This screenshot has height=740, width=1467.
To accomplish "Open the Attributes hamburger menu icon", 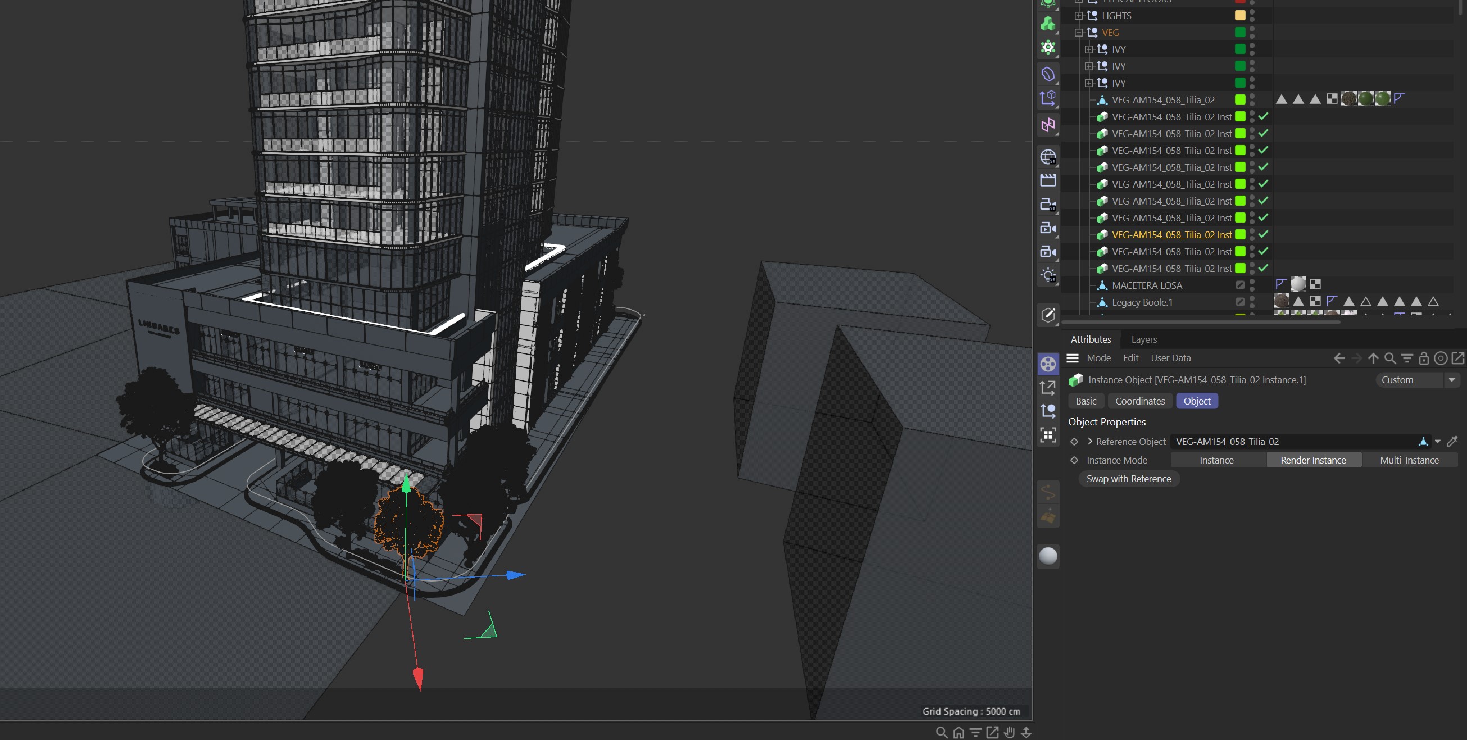I will pyautogui.click(x=1073, y=358).
